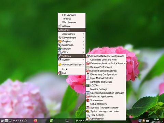164x123 pixels.
Task: Click the clipboard tray icon
Action: point(144,121)
